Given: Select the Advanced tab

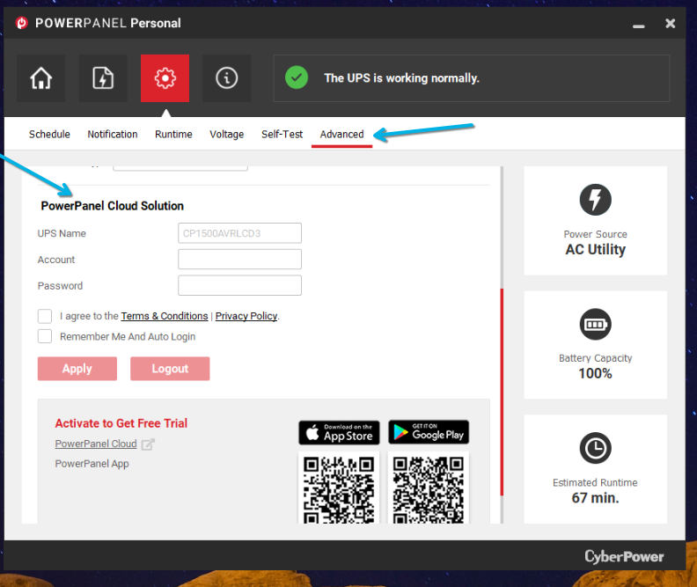Looking at the screenshot, I should point(341,134).
